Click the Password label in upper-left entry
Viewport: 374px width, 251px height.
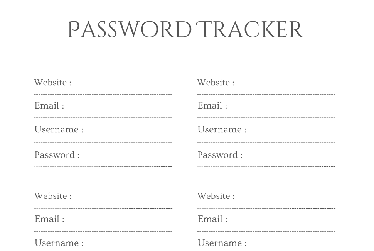(x=57, y=155)
